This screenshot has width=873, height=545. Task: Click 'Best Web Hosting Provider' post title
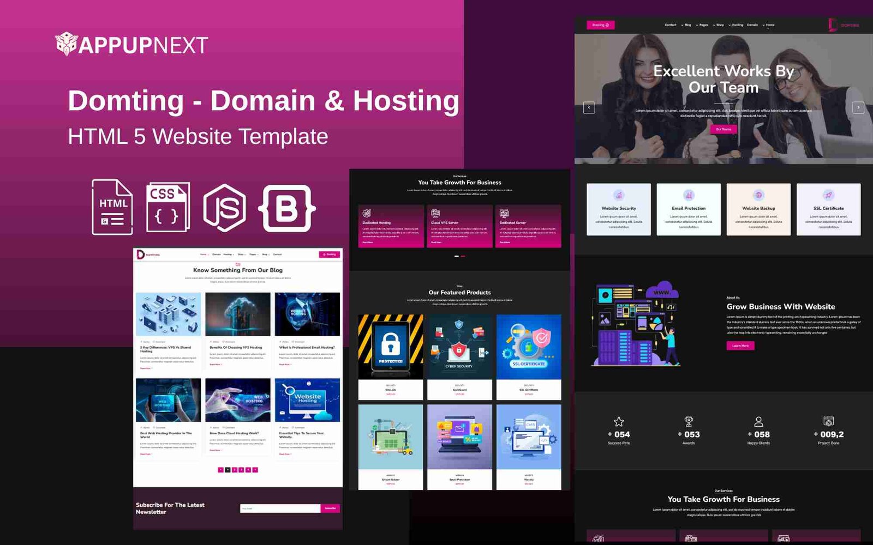coord(166,435)
